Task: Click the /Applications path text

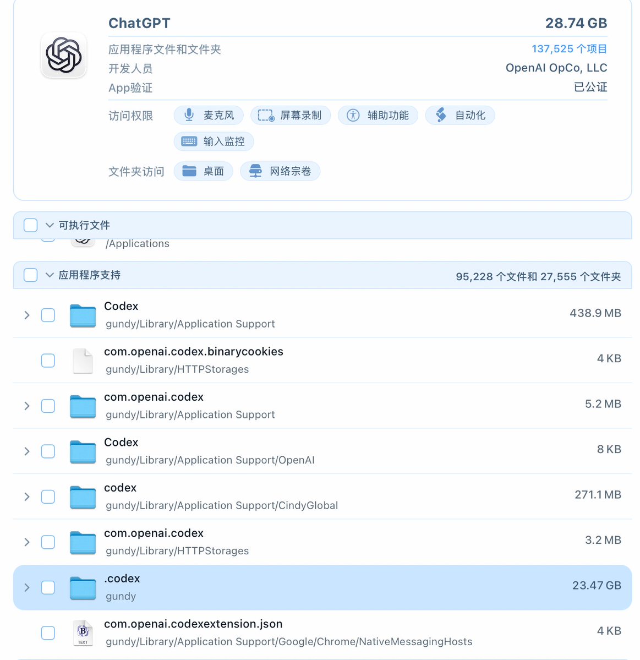Action: [x=138, y=244]
